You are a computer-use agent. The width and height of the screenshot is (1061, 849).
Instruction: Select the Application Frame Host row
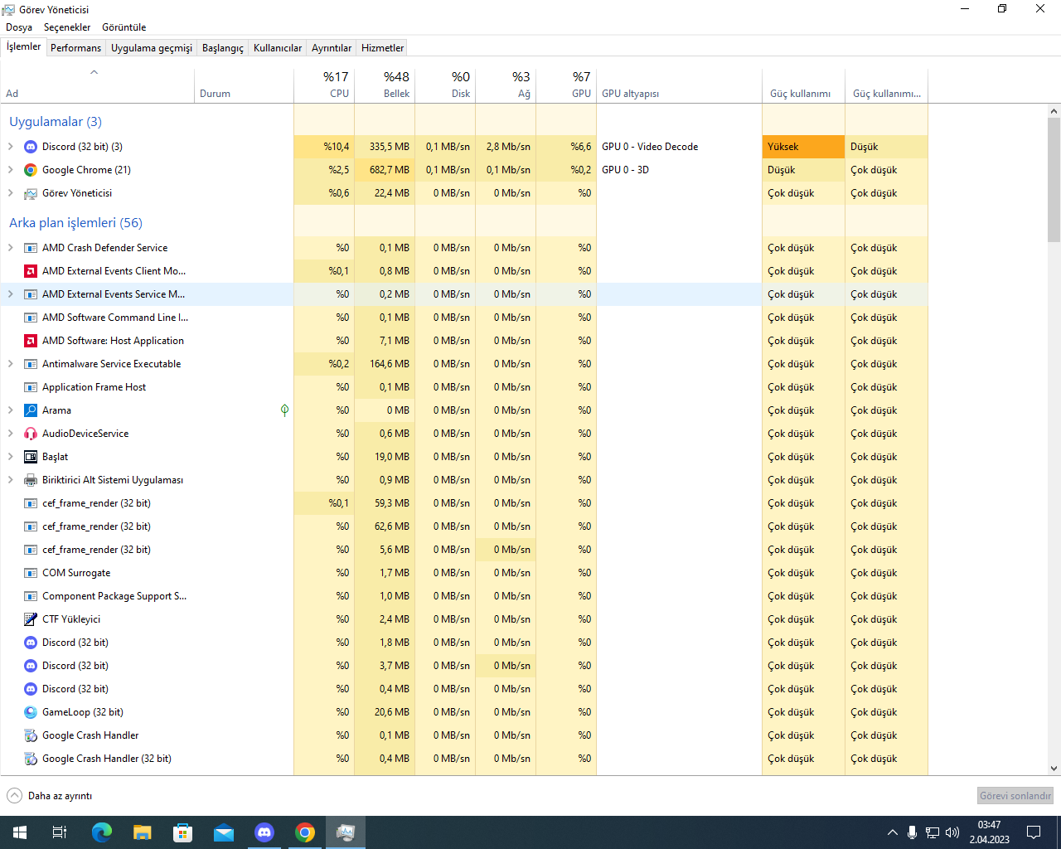pos(463,387)
